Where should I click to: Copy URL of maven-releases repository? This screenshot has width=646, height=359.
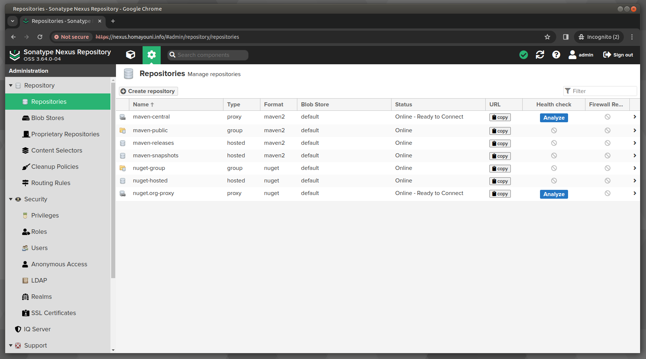pyautogui.click(x=500, y=144)
